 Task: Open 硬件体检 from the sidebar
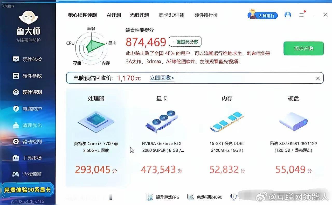coord(27,60)
